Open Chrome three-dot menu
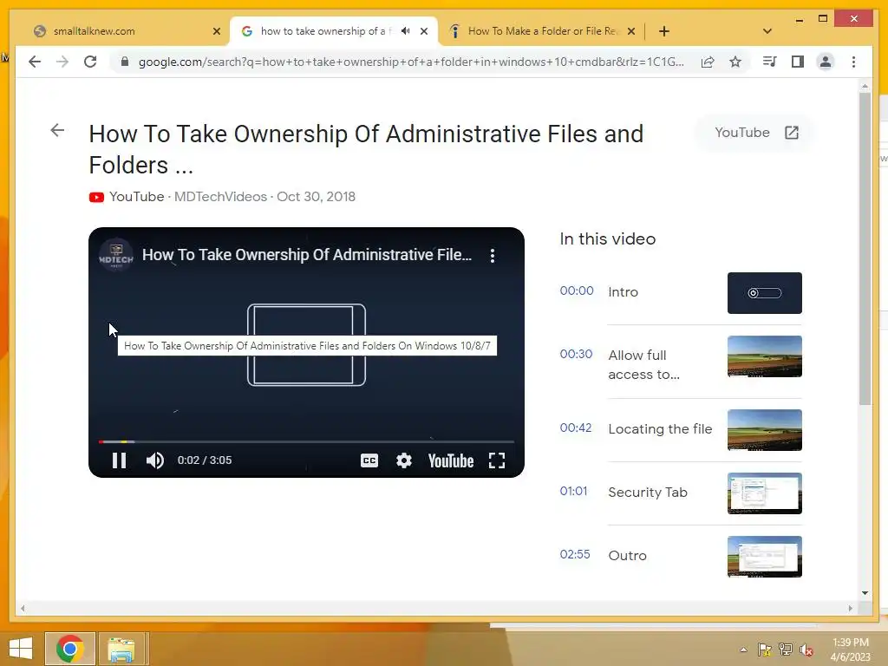Viewport: 888px width, 666px height. point(853,62)
